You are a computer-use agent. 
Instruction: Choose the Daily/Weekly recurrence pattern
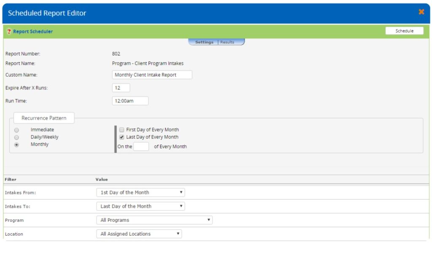tap(16, 137)
